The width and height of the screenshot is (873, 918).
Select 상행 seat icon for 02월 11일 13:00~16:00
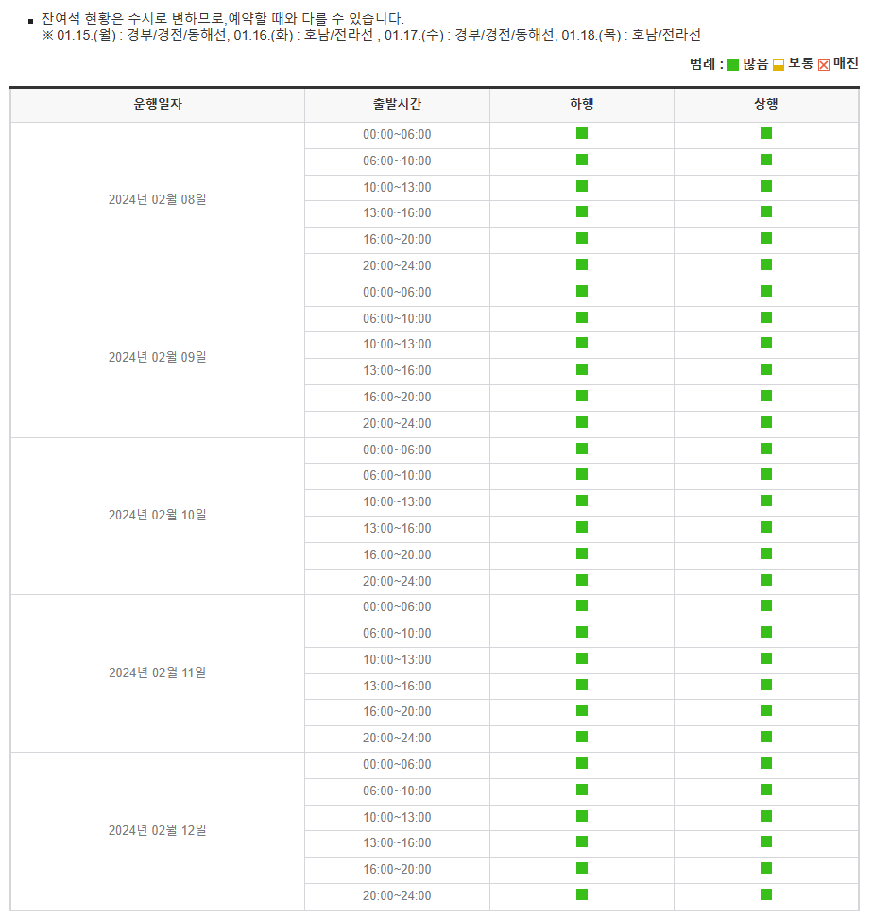click(x=766, y=685)
